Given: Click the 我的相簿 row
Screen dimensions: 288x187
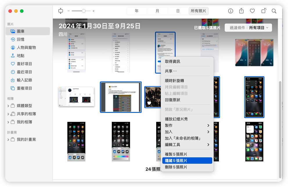Looking at the screenshot, I should click(x=28, y=122).
